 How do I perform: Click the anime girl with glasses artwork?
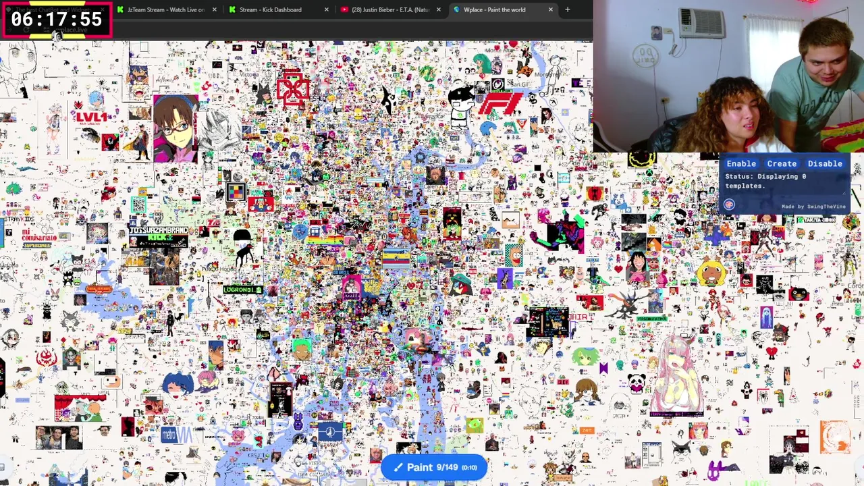pos(175,128)
